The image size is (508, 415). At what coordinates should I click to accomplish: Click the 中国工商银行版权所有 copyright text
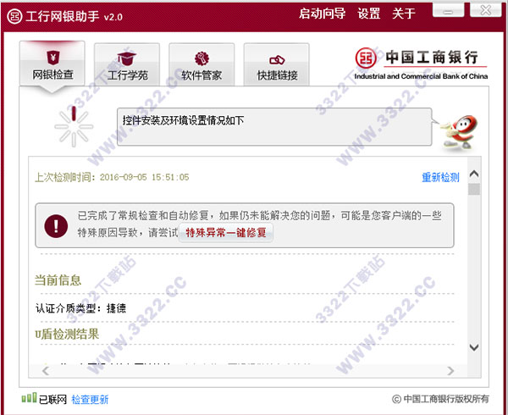tap(440, 399)
